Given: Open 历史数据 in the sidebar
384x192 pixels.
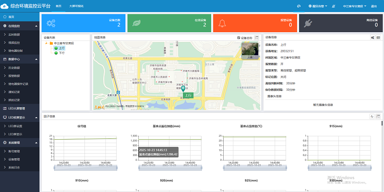Looking at the screenshot, I should [x=16, y=67].
